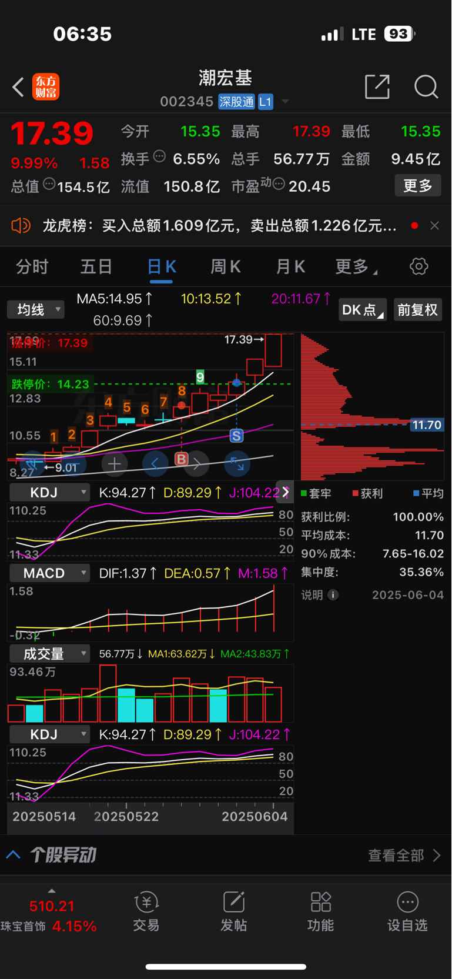Tap the 90%成本 7.65-16.02 value
This screenshot has height=979, width=452.
(413, 554)
